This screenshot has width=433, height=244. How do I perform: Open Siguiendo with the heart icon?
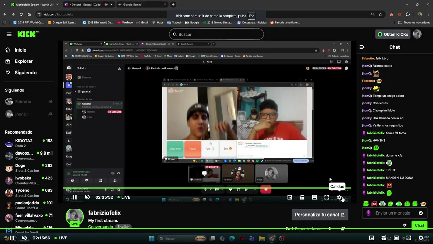(x=25, y=73)
